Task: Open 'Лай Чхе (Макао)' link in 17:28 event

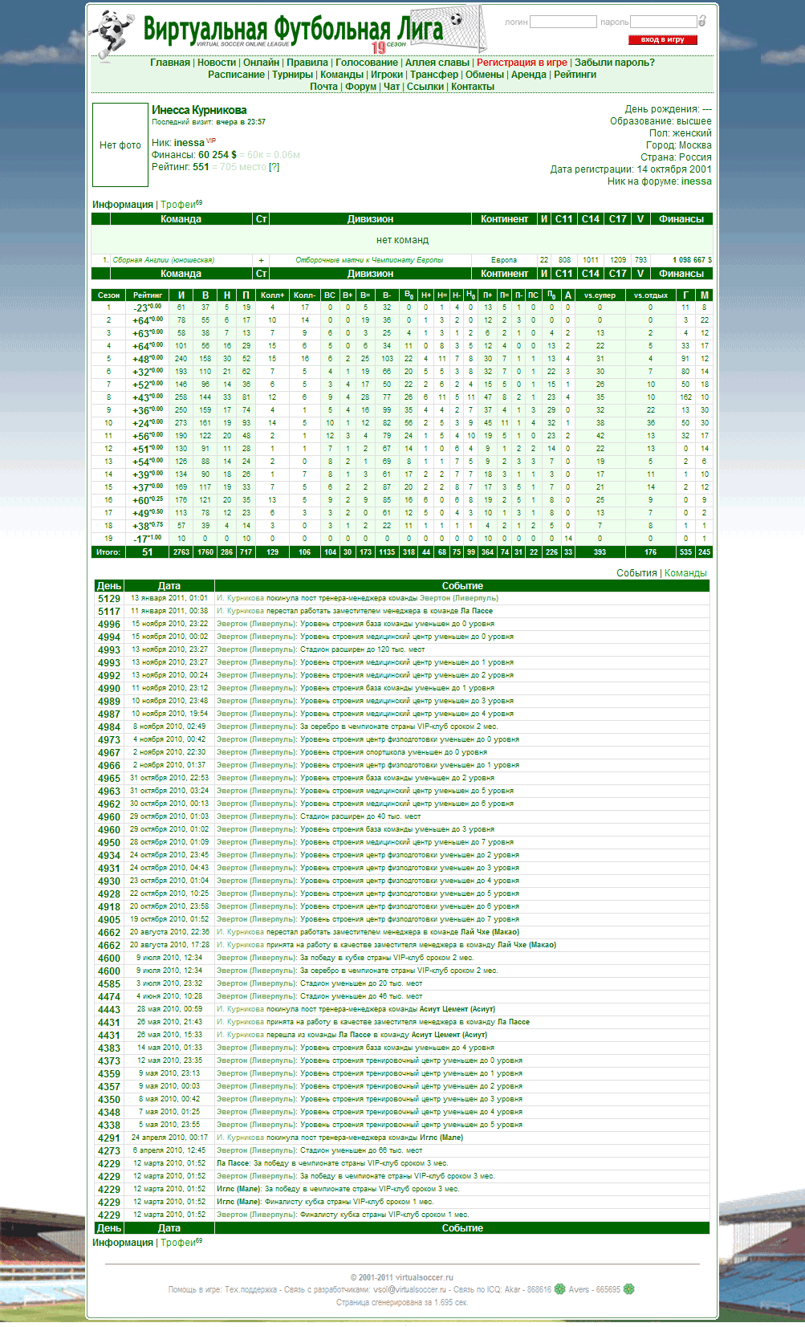Action: point(527,945)
